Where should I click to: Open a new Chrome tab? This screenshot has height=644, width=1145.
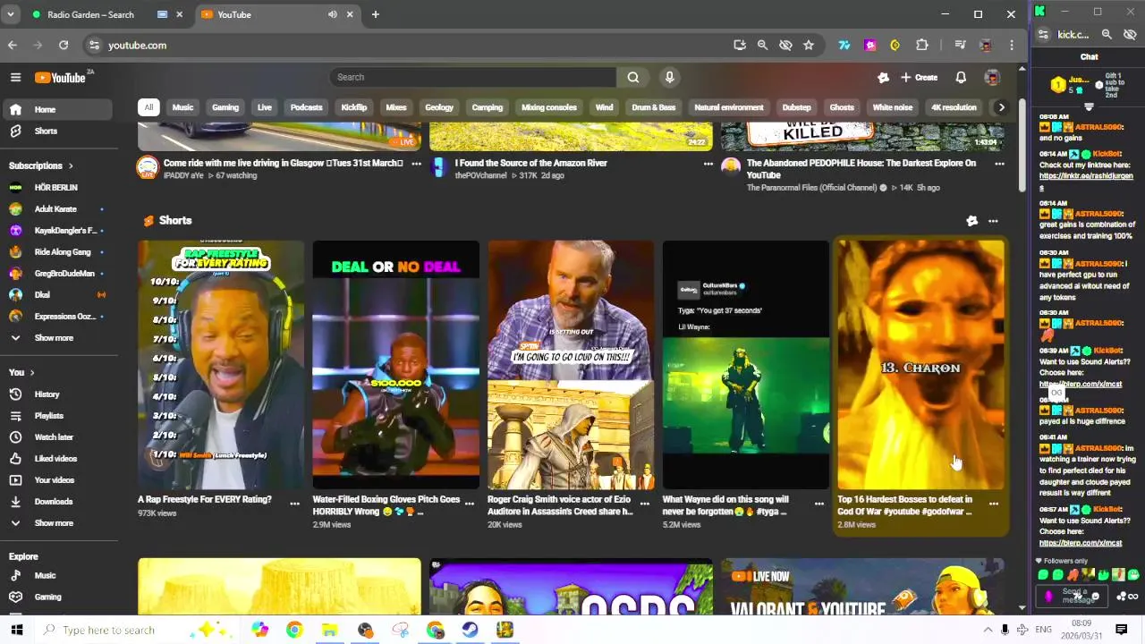coord(376,14)
